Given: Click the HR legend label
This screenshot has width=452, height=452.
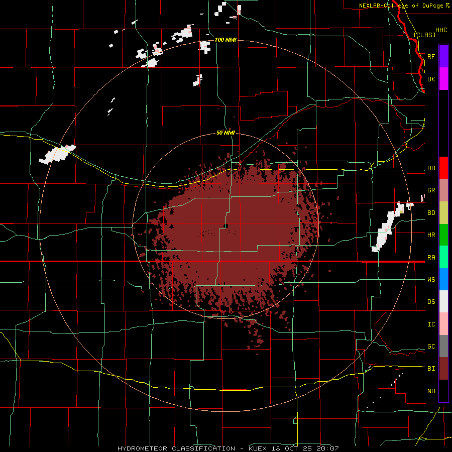Looking at the screenshot, I should click(431, 235).
